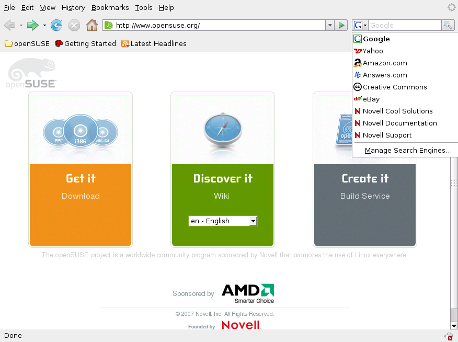Open the Help menu
Image resolution: width=458 pixels, height=342 pixels.
tap(166, 8)
